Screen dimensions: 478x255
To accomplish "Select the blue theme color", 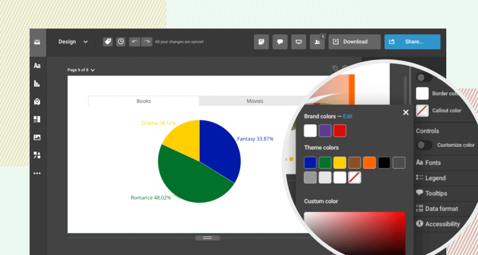I will click(310, 163).
